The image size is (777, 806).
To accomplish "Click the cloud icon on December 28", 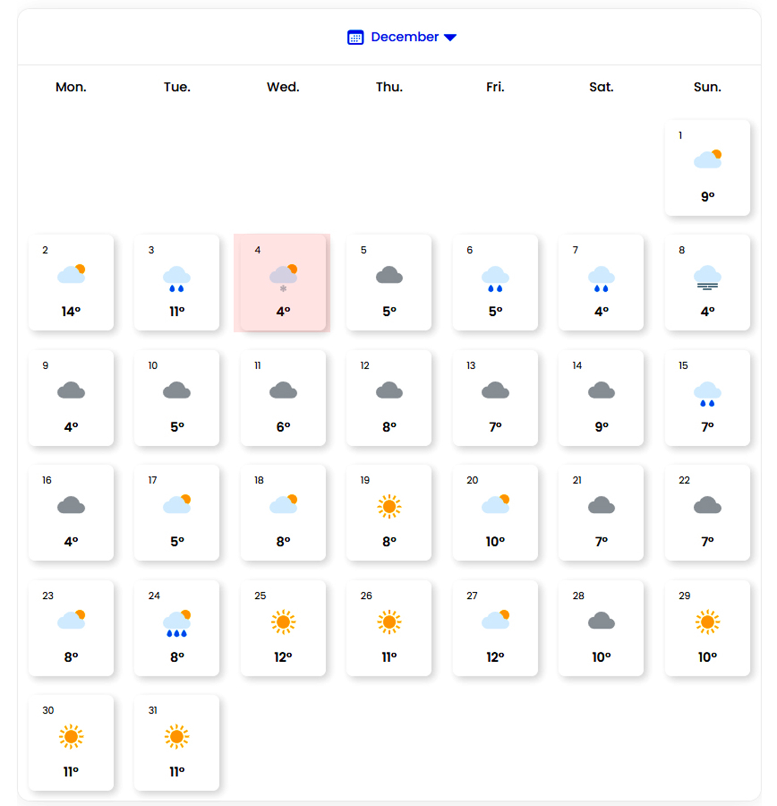I will tap(601, 621).
